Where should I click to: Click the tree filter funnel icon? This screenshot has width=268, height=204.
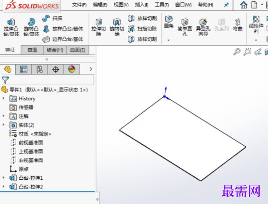click(x=5, y=80)
